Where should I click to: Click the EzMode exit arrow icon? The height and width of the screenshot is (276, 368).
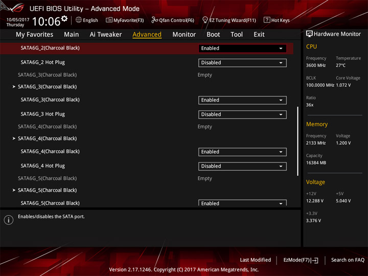(315, 260)
